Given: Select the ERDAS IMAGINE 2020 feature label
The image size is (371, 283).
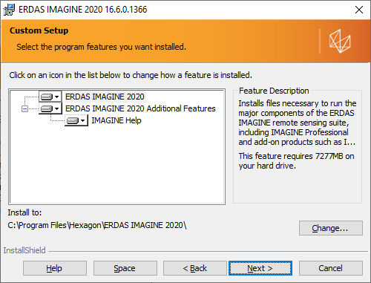Looking at the screenshot, I should [105, 97].
